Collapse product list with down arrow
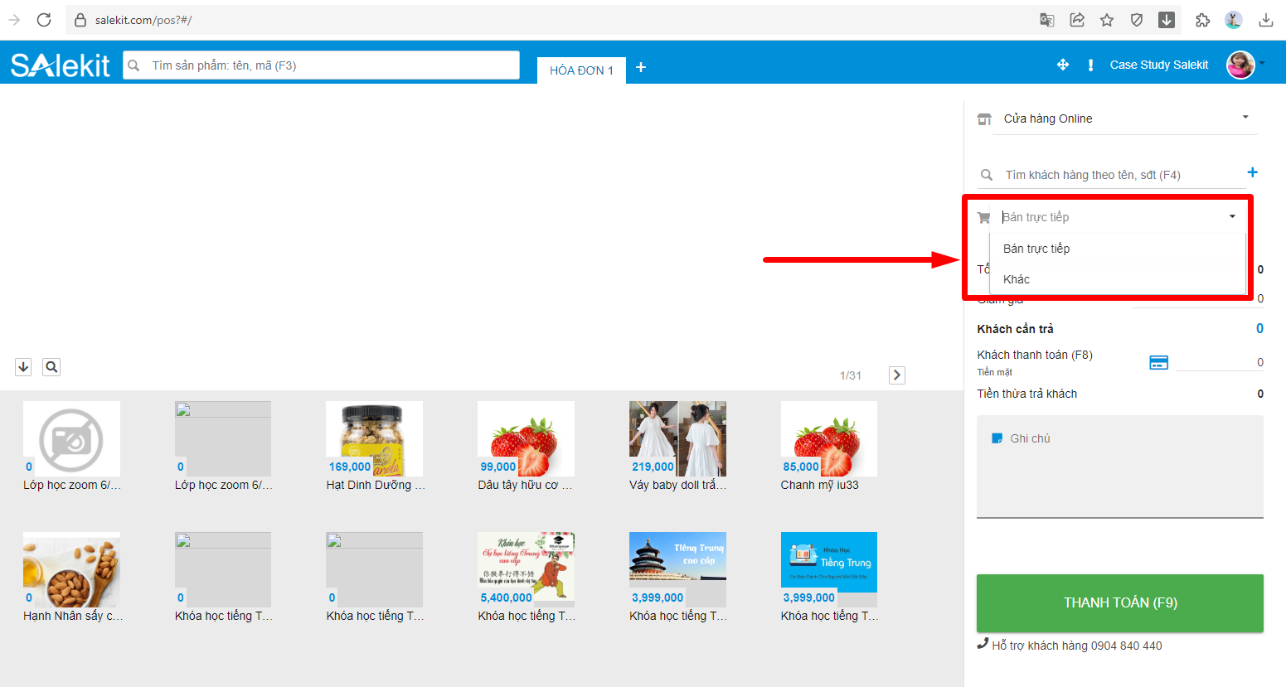 (23, 367)
